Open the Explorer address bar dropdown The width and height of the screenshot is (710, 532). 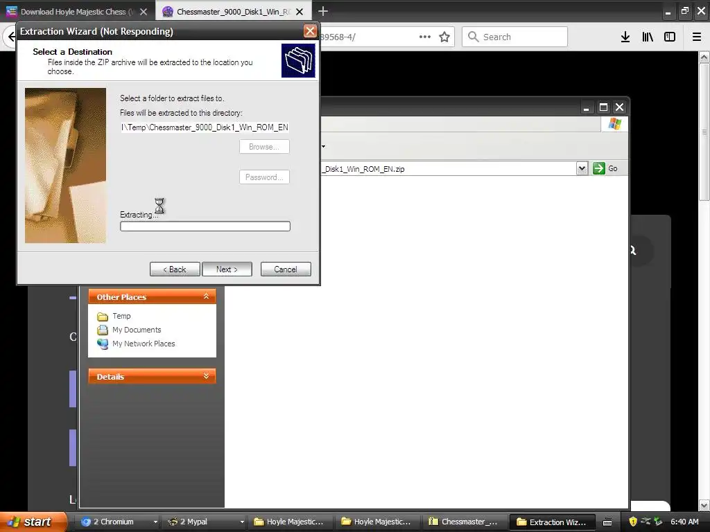point(582,168)
